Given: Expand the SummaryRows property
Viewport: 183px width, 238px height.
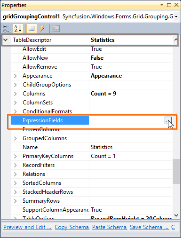Looking at the screenshot, I should tap(16, 201).
